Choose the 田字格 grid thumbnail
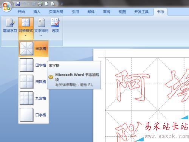The width and height of the screenshot is (189, 142). pos(26,65)
